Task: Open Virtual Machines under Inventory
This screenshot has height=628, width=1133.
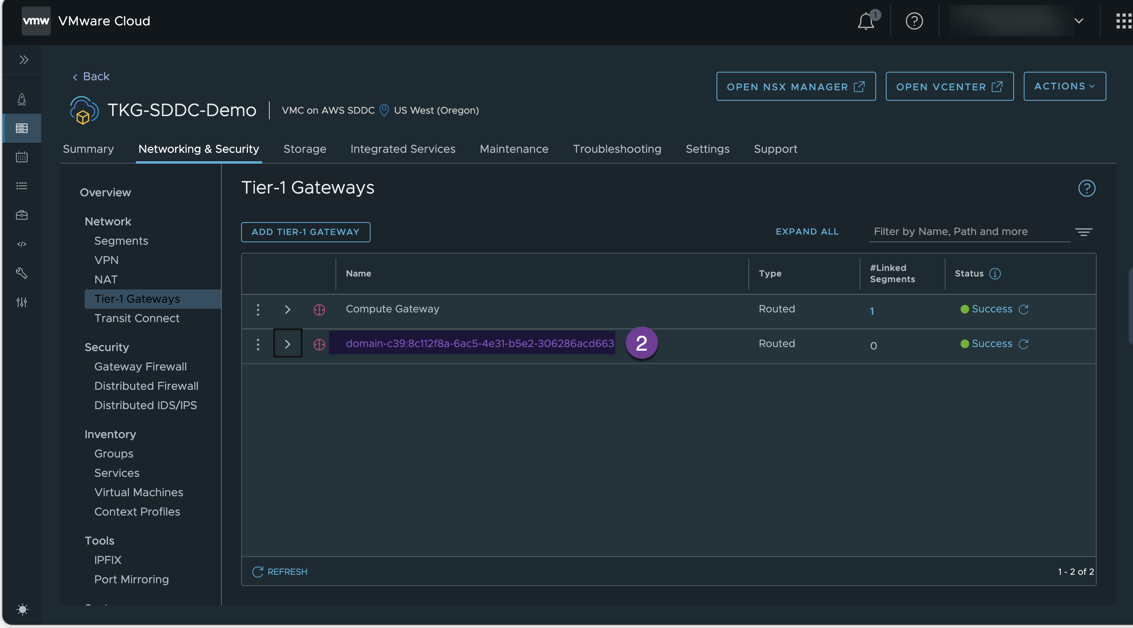Action: tap(139, 492)
